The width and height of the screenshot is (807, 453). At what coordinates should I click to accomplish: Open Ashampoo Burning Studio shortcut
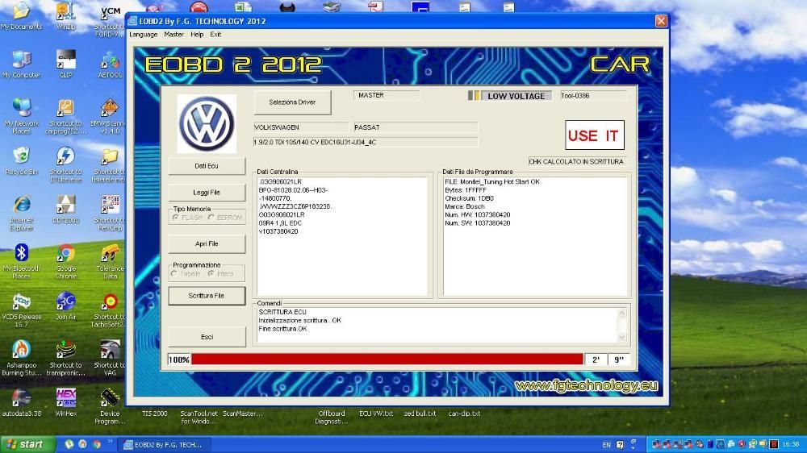[x=22, y=351]
